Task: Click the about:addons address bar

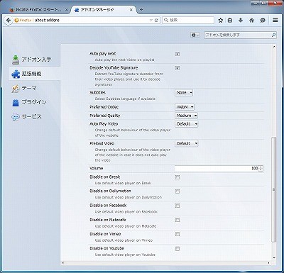Action: (92, 21)
